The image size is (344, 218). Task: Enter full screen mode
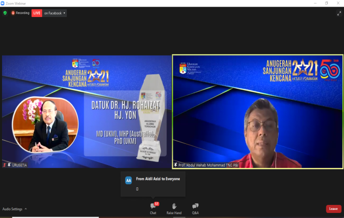click(339, 14)
